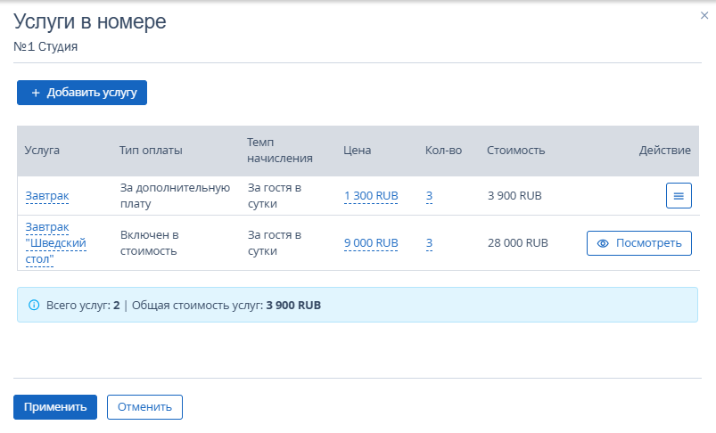Close the Услуги в номере dialog
This screenshot has height=433, width=716.
(704, 15)
